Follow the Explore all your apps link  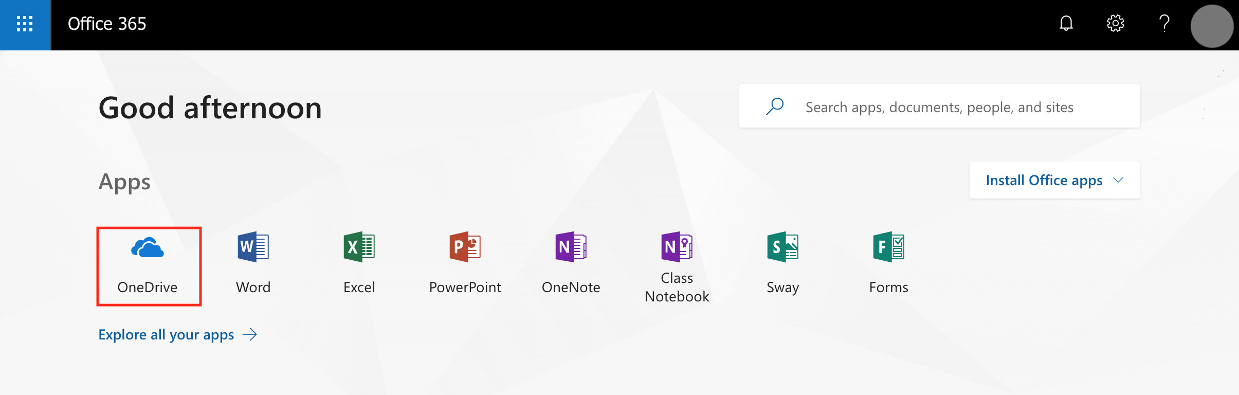177,335
